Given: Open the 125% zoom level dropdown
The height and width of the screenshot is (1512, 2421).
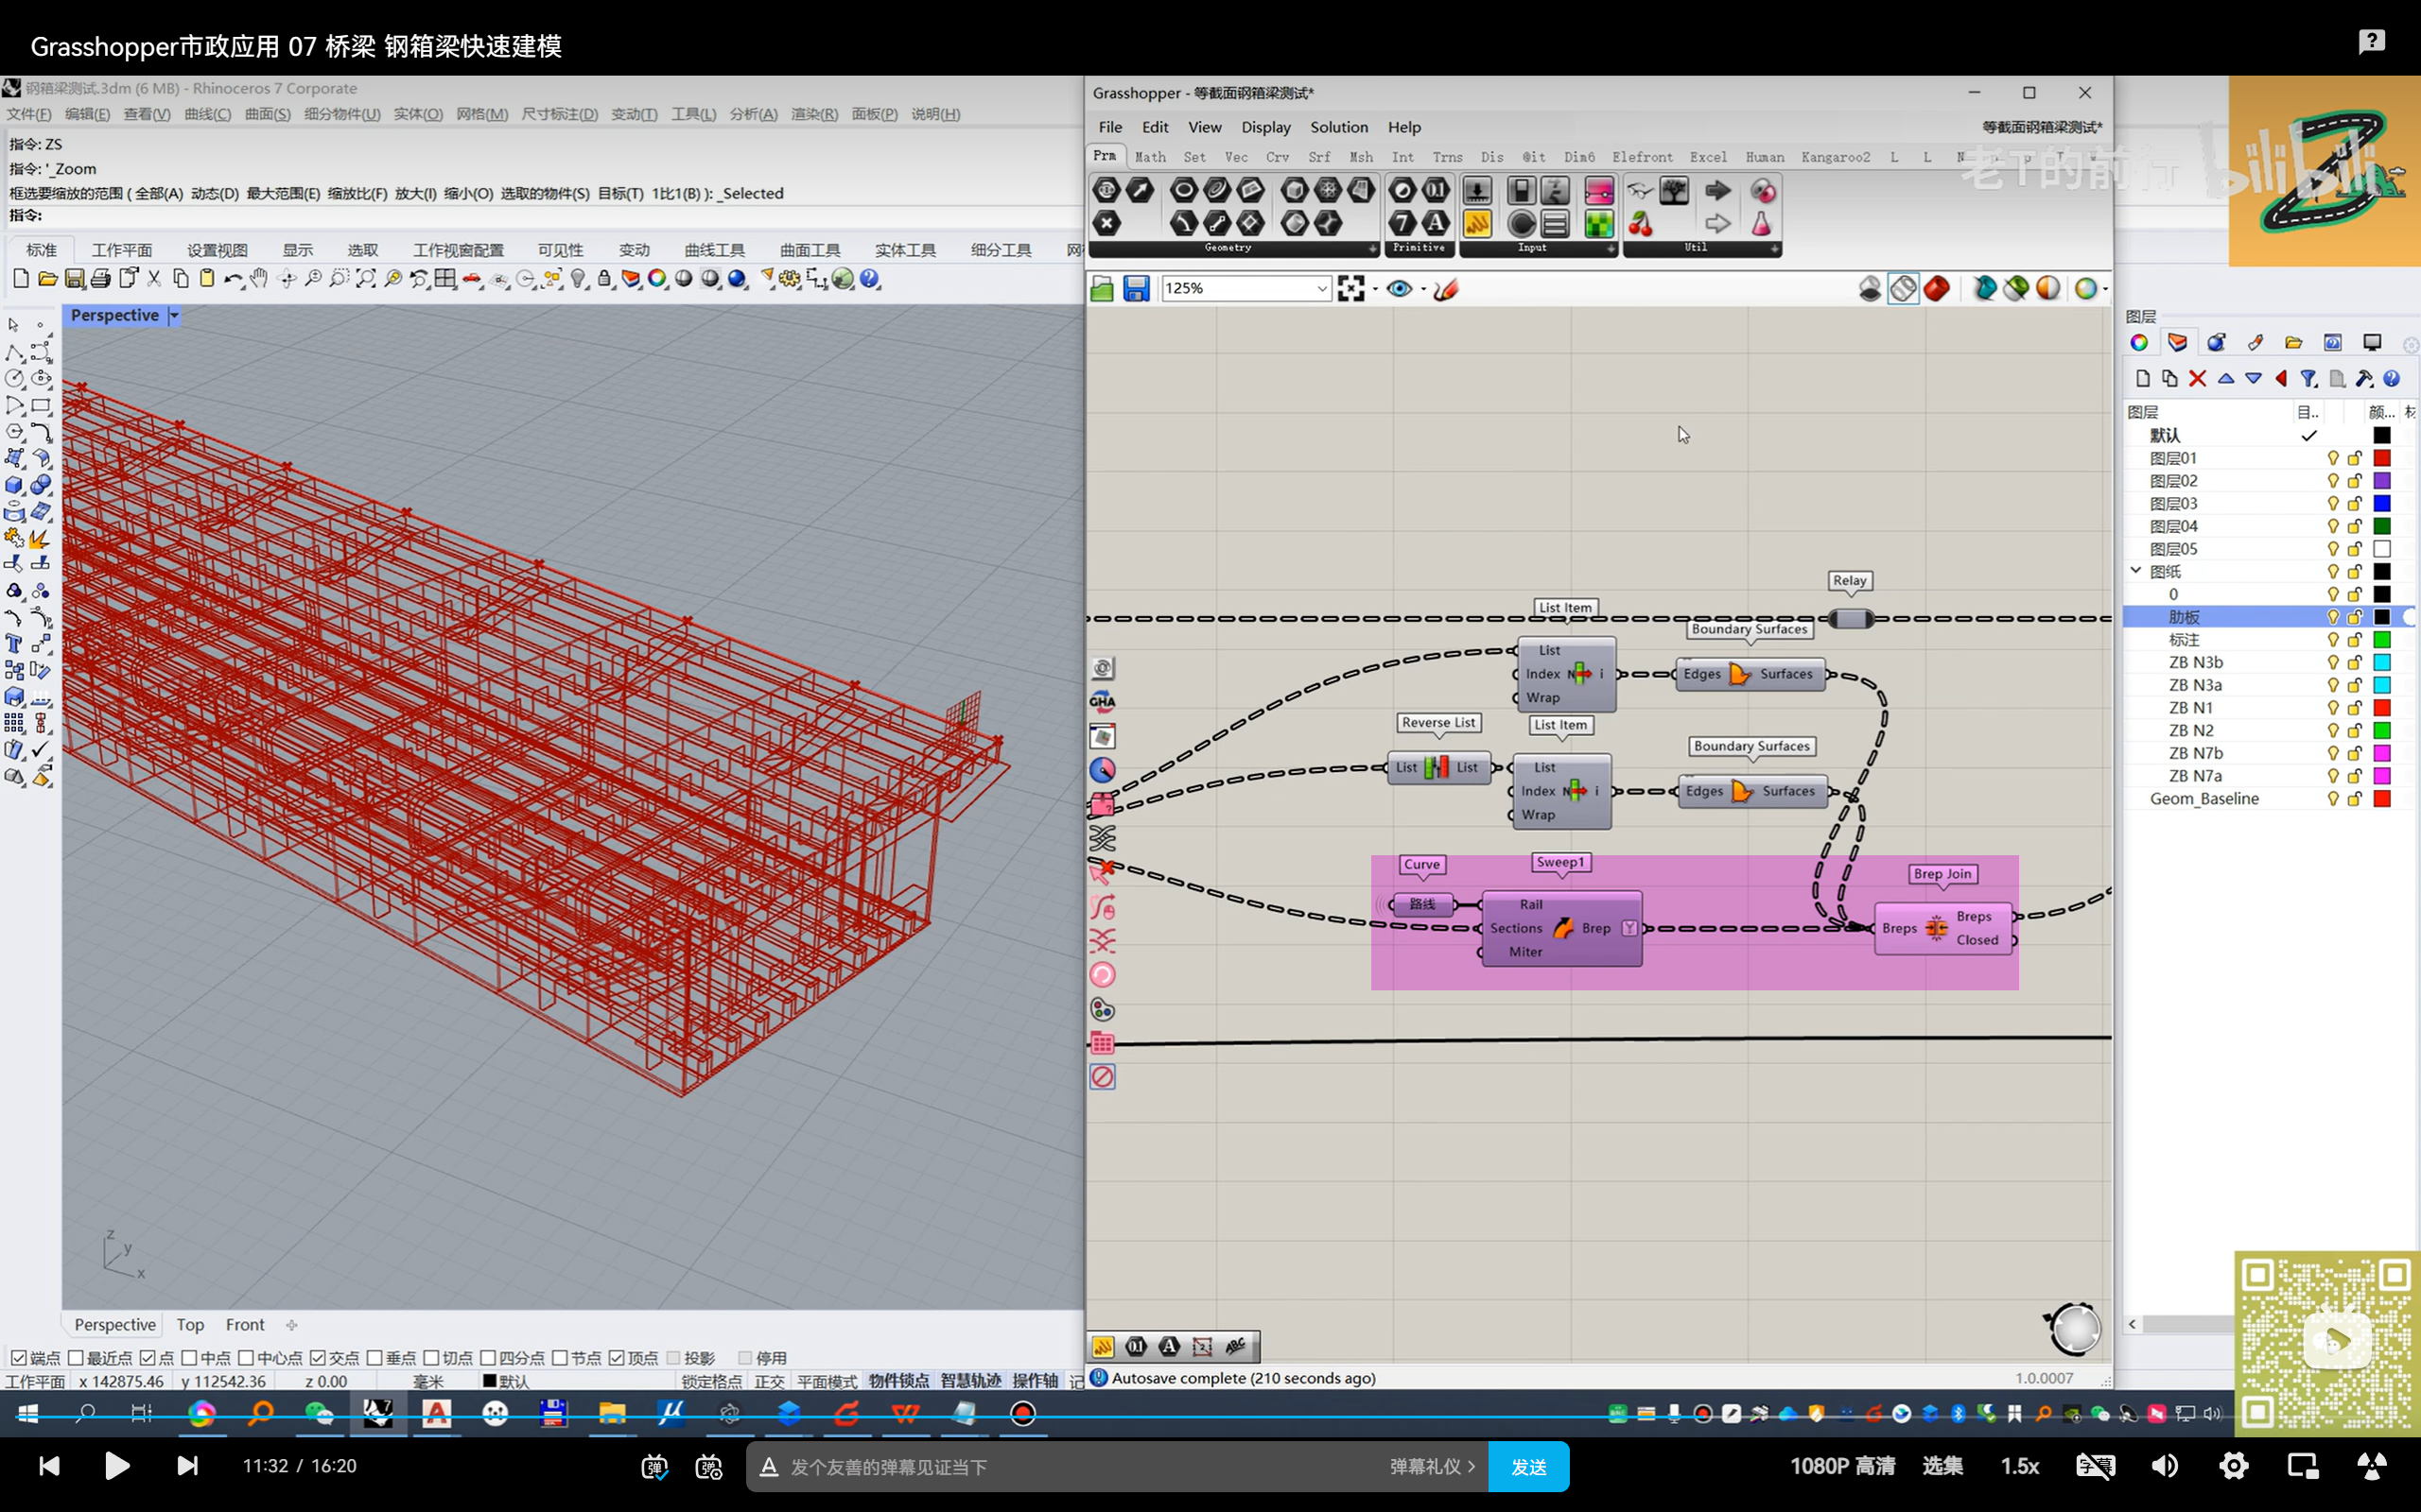Looking at the screenshot, I should point(1320,289).
